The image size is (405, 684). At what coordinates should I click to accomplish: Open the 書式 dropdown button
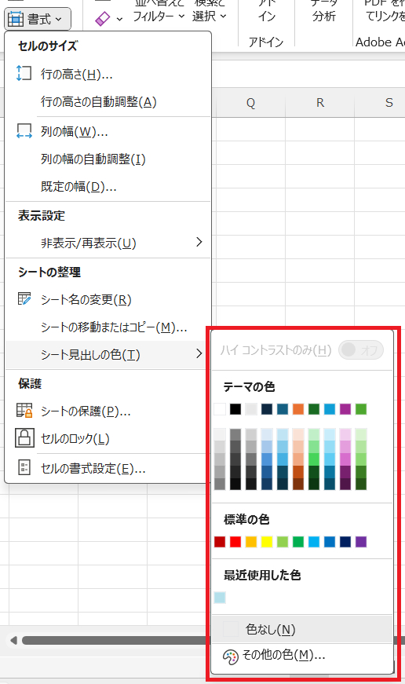pyautogui.click(x=38, y=19)
